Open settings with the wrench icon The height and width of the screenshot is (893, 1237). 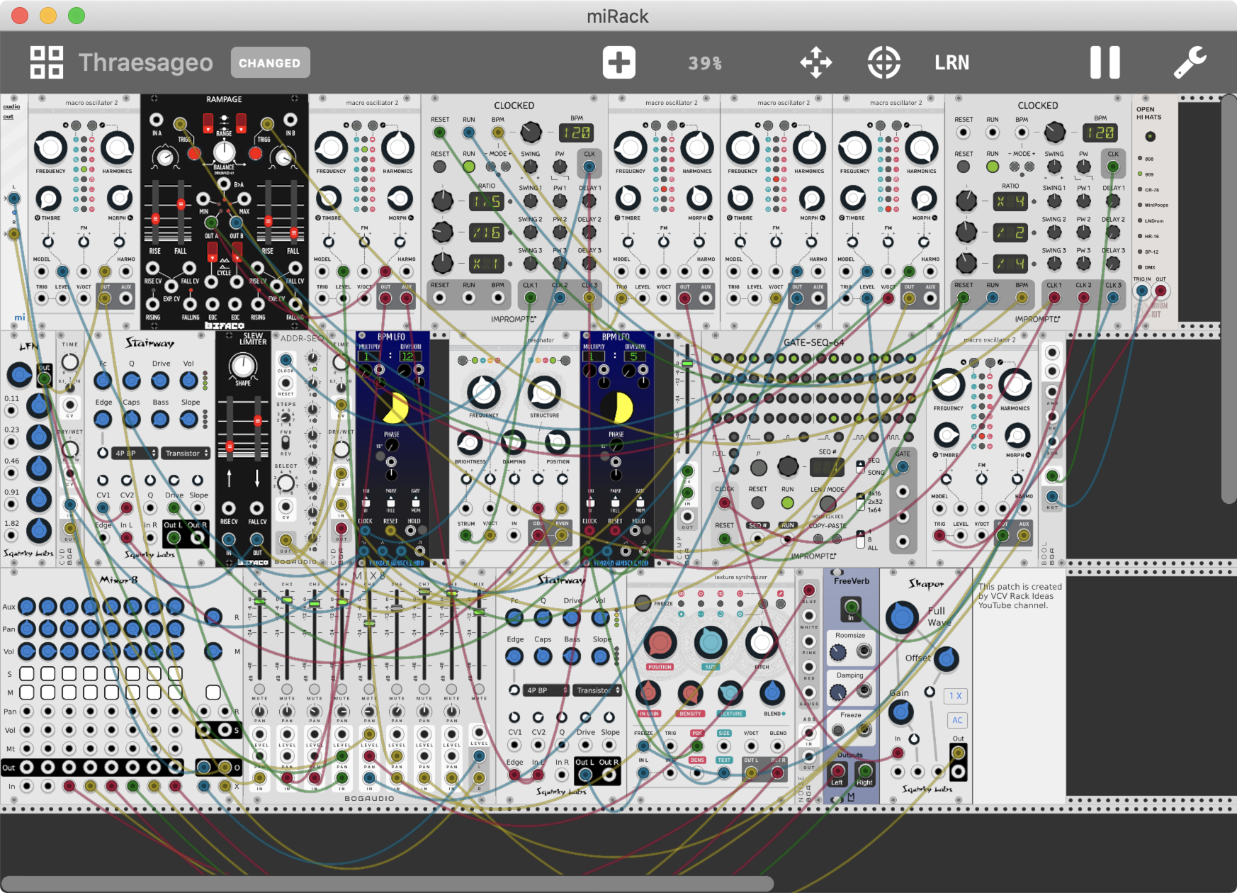pos(1190,62)
